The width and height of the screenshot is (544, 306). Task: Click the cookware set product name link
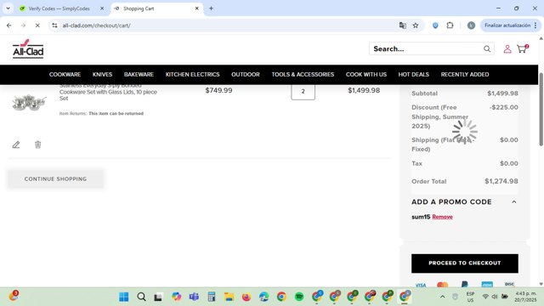coord(108,92)
